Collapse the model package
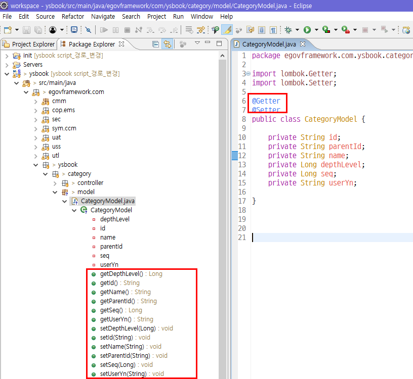The width and height of the screenshot is (413, 379). point(55,192)
